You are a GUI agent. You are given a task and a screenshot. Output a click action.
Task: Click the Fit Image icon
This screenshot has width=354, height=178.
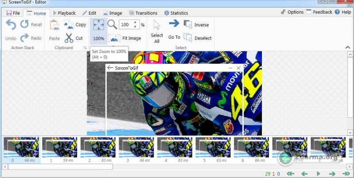pyautogui.click(x=114, y=38)
